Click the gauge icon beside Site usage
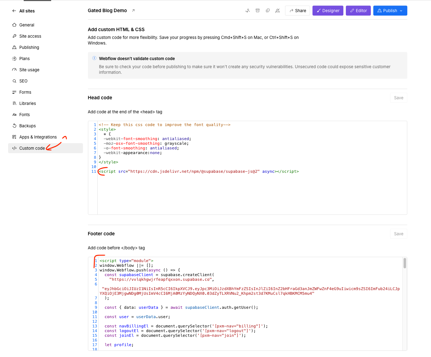This screenshot has height=357, width=431. coord(14,70)
